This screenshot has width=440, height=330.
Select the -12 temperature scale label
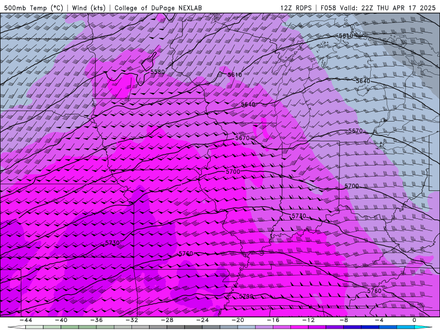309,320
